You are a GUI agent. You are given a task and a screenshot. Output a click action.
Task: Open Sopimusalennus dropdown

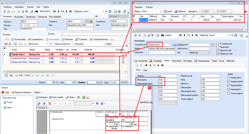pyautogui.click(x=73, y=44)
